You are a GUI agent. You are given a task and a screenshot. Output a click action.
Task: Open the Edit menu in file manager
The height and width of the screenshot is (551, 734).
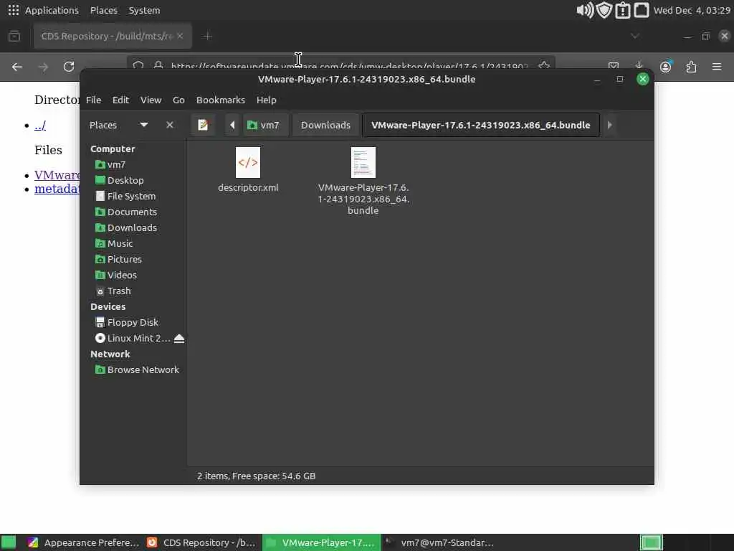click(120, 100)
